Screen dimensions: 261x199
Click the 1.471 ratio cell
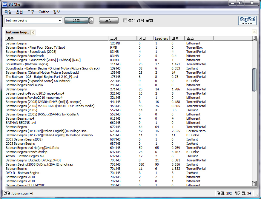pyautogui.click(x=176, y=64)
